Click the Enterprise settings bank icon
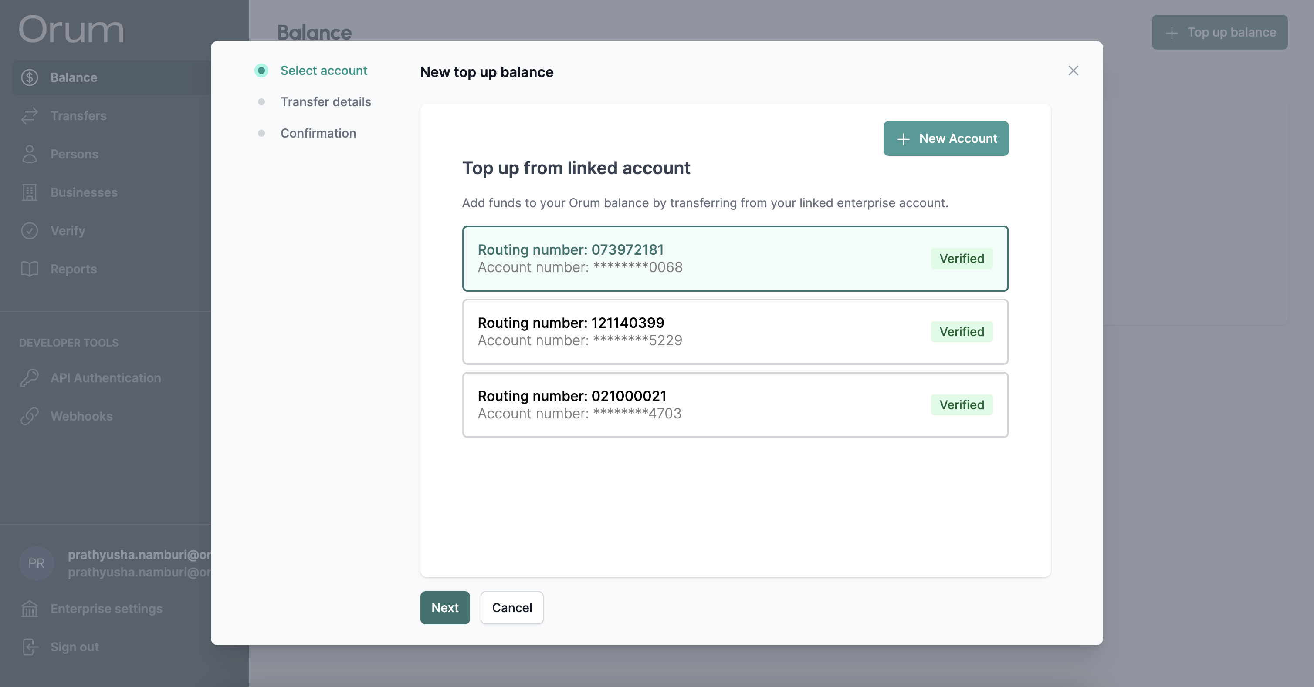Screen dimensions: 1314x687 tap(30, 608)
